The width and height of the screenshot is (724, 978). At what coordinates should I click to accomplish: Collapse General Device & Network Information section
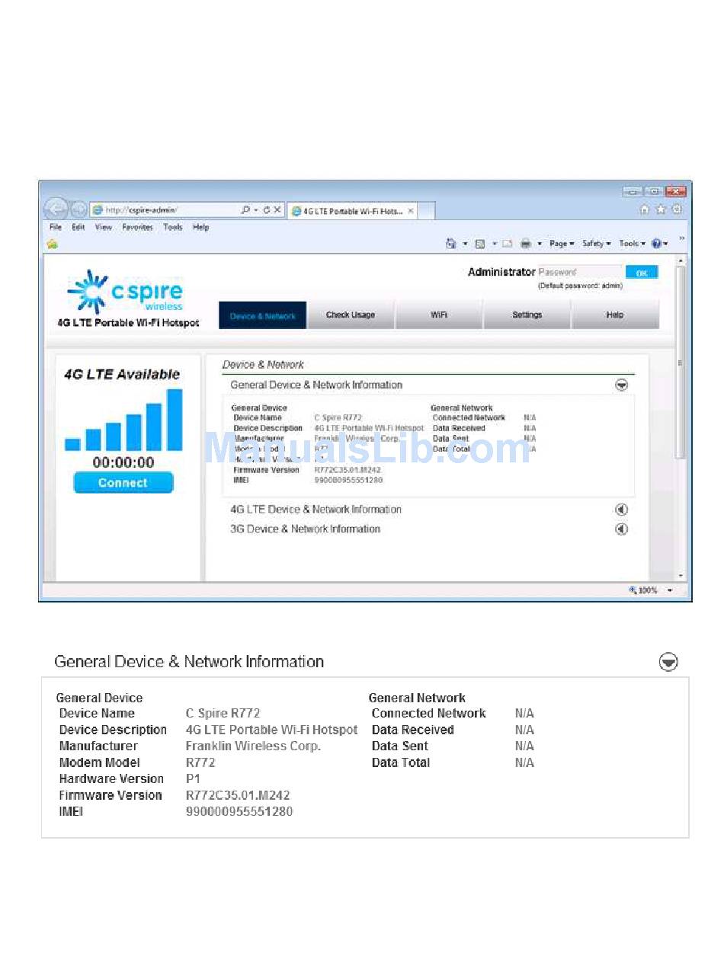[x=621, y=385]
